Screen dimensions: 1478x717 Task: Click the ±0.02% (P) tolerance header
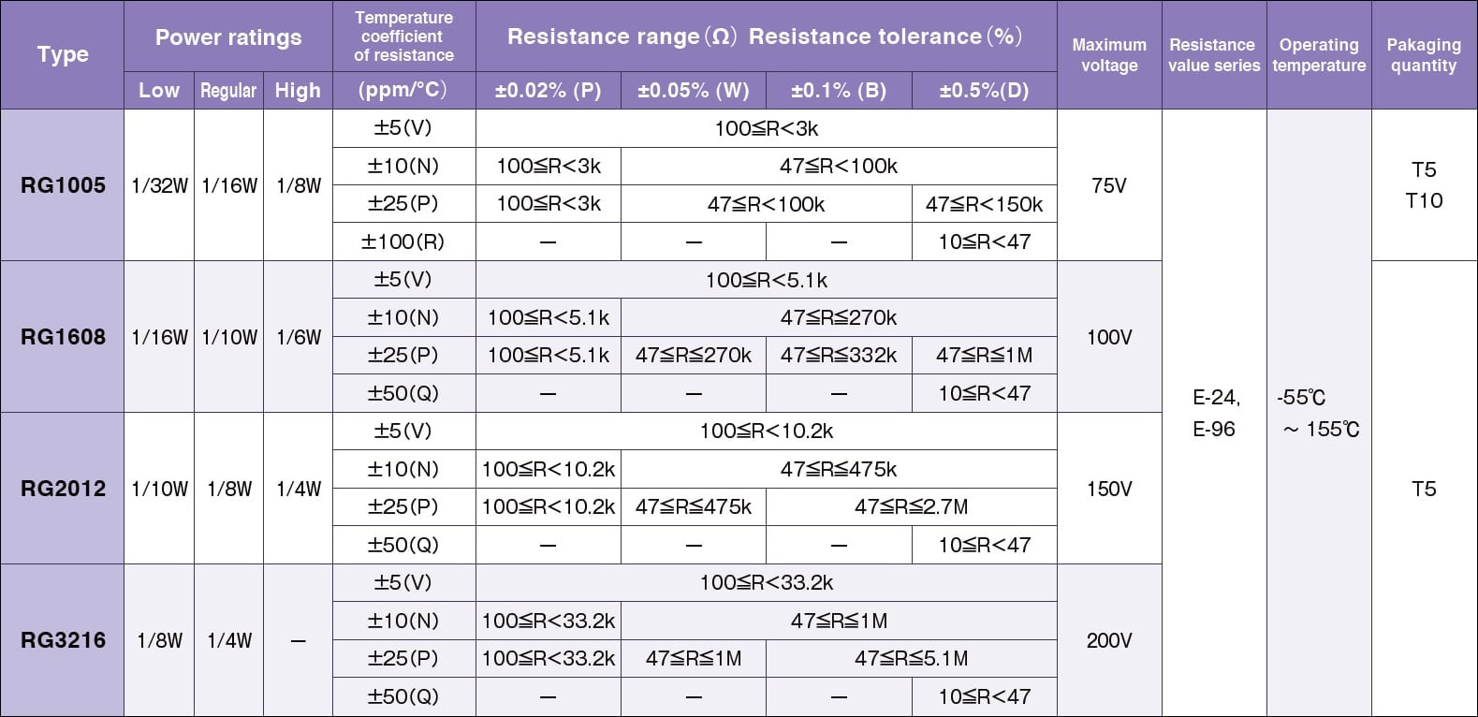(548, 91)
